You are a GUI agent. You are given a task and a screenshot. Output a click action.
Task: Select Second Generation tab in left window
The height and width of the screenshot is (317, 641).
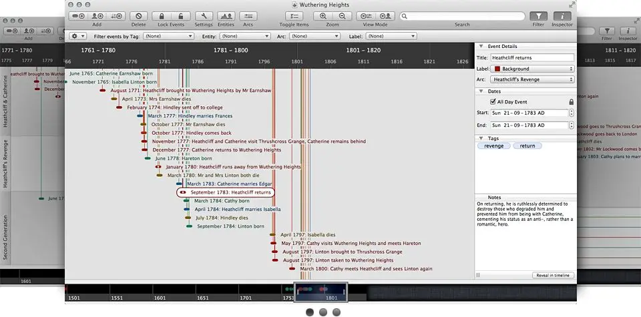pyautogui.click(x=5, y=236)
